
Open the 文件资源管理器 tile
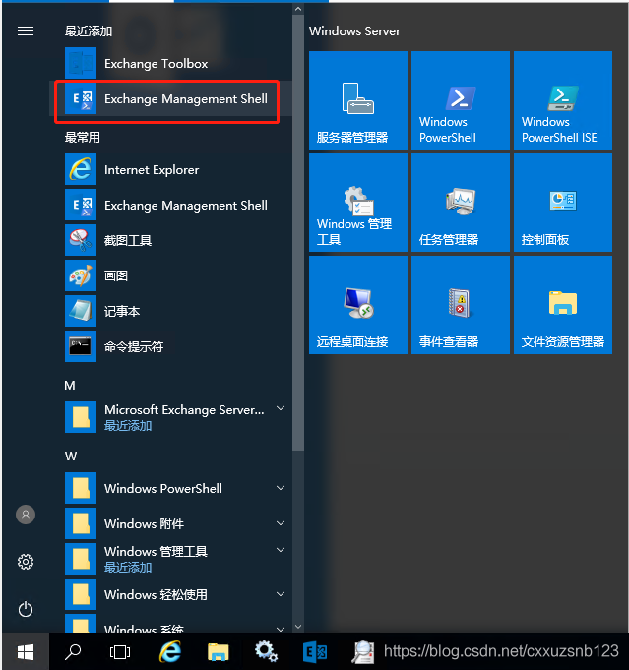[563, 305]
